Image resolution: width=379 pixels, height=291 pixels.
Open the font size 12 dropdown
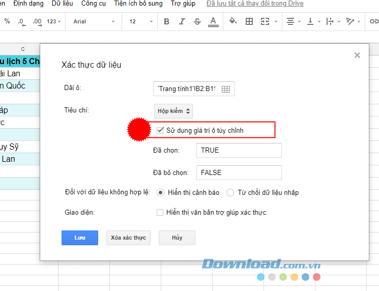140,21
